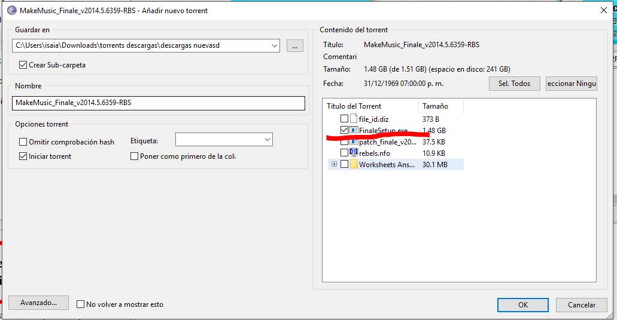Check the rebels.nfo checkbox

click(x=344, y=153)
